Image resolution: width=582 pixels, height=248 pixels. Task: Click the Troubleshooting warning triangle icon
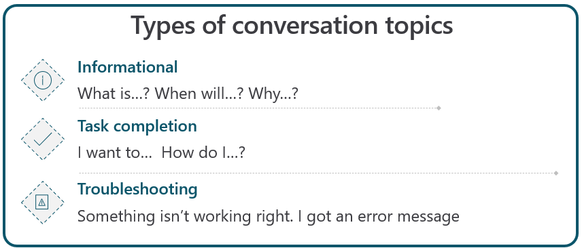pos(42,202)
